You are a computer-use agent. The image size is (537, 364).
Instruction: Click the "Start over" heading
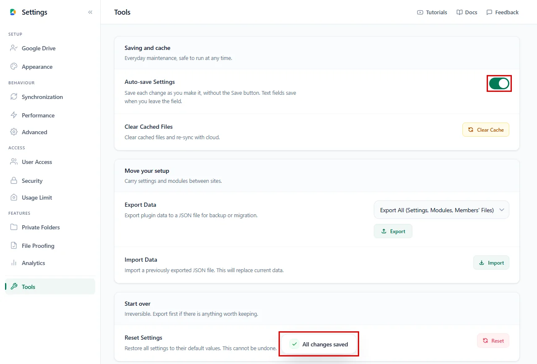coord(138,304)
